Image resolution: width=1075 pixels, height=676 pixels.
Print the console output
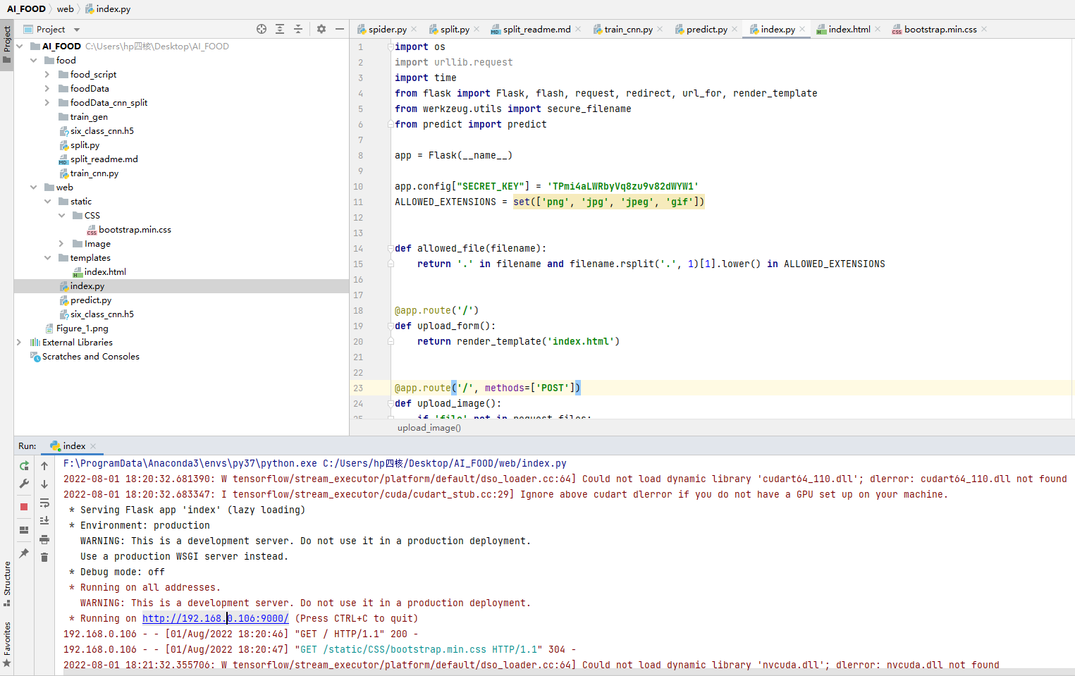[x=44, y=539]
